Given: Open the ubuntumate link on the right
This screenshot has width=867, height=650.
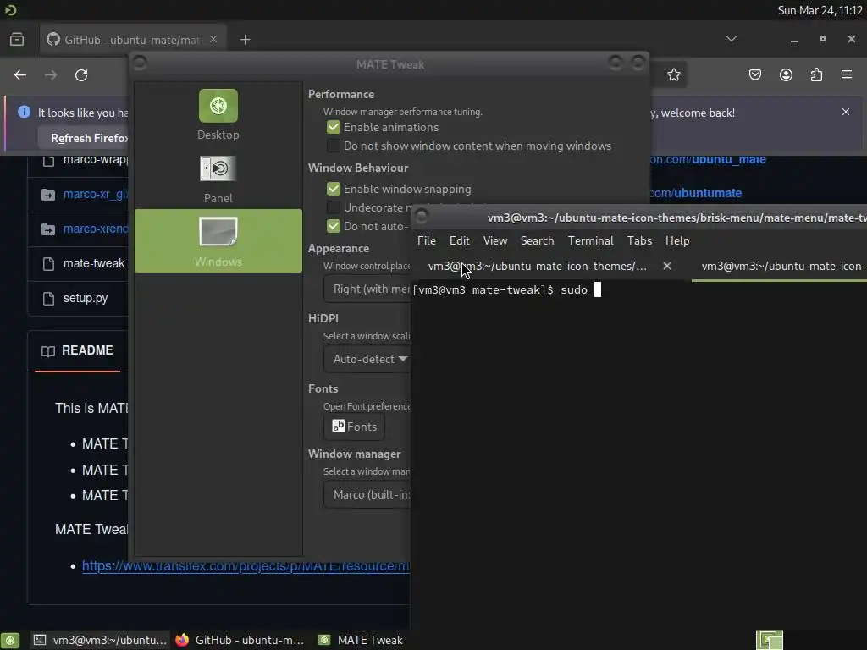Looking at the screenshot, I should (x=696, y=193).
